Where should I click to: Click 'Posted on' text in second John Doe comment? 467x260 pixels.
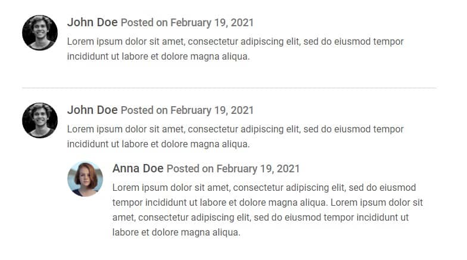coord(144,110)
